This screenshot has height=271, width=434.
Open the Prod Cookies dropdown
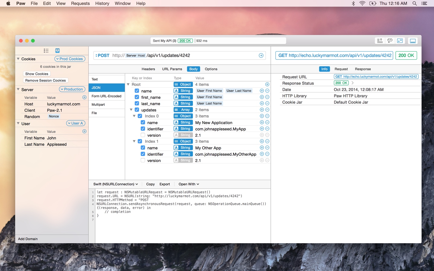(x=70, y=59)
